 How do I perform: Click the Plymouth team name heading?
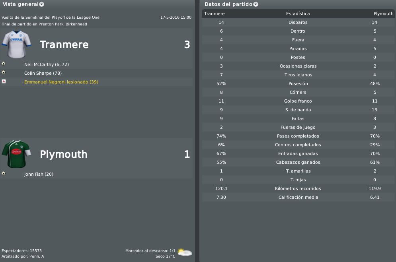pos(64,154)
